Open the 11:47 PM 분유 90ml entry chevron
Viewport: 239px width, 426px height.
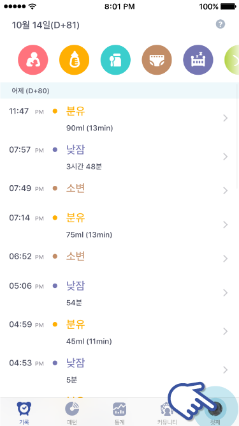225,118
